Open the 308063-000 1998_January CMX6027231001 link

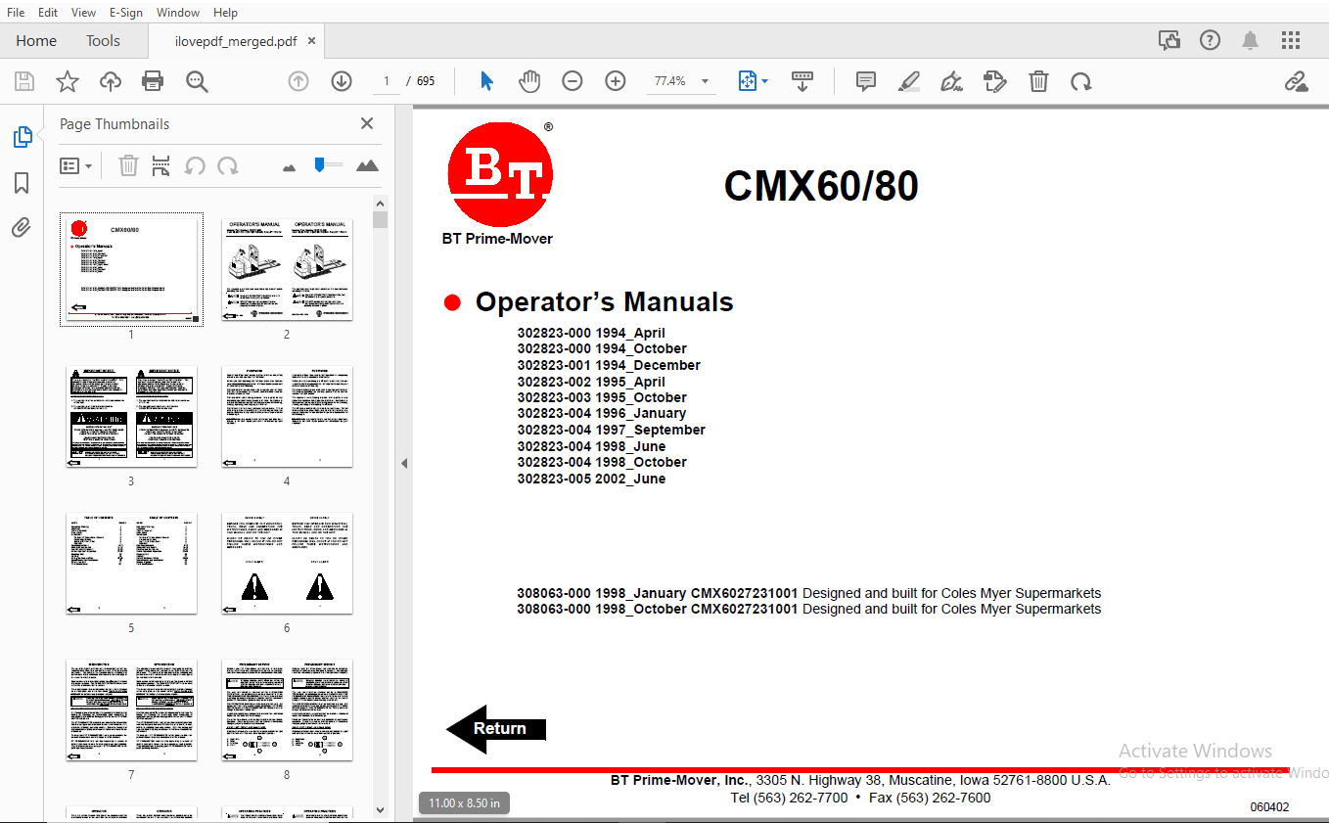coord(658,593)
